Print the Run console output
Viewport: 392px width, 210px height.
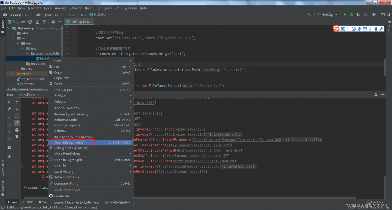pyautogui.click(x=17, y=130)
